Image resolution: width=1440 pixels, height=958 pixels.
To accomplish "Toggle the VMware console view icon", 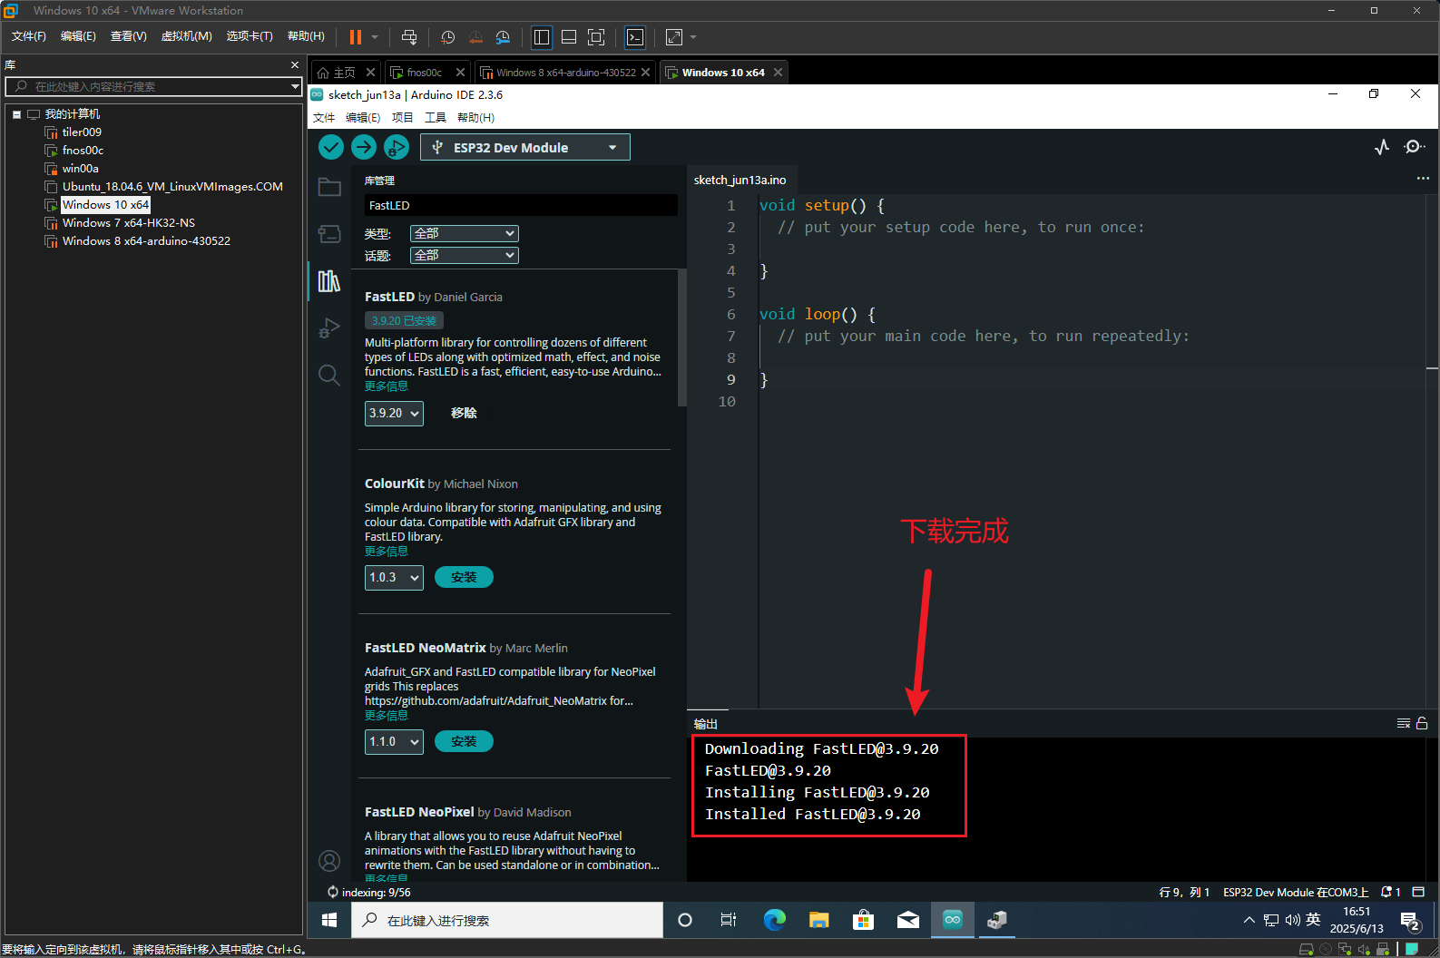I will [x=635, y=37].
